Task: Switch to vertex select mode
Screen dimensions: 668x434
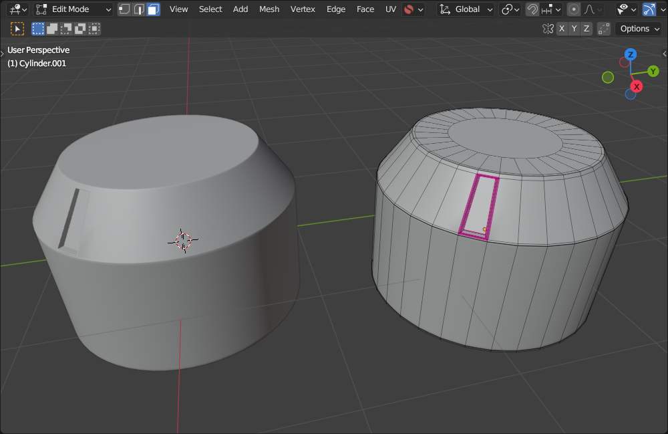Action: pos(124,9)
